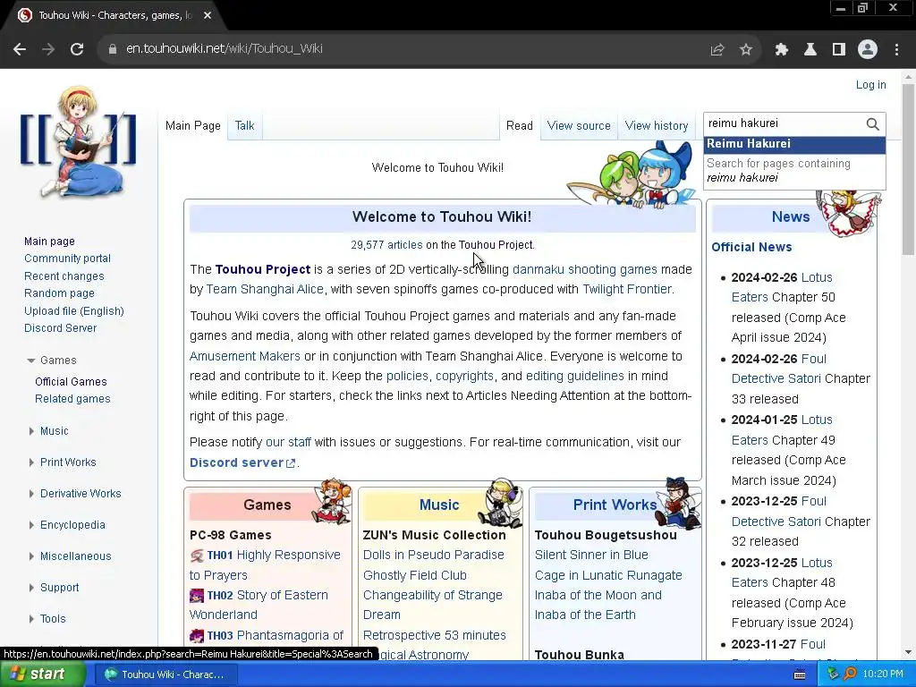Screen dimensions: 916x687
Task: Open the View source tab
Action: point(579,125)
